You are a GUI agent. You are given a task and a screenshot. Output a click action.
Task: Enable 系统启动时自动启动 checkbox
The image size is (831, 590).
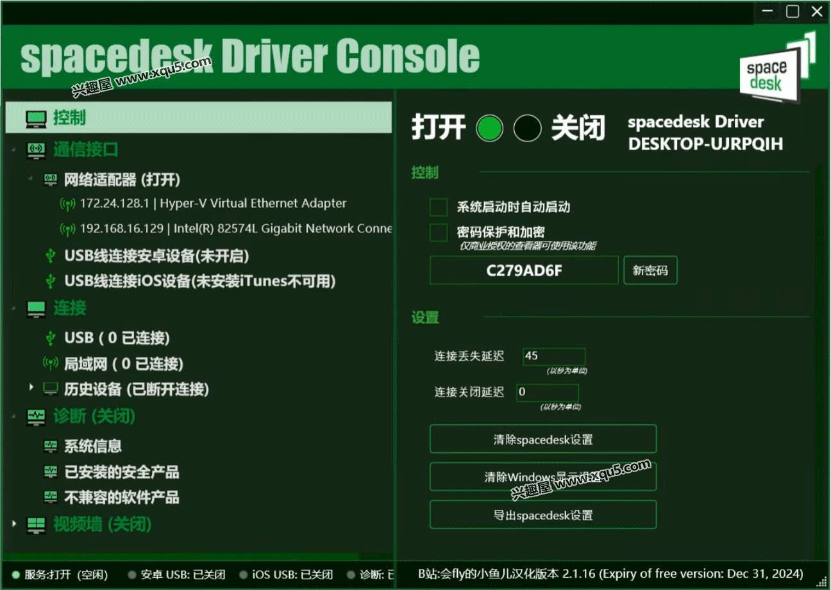pyautogui.click(x=439, y=207)
